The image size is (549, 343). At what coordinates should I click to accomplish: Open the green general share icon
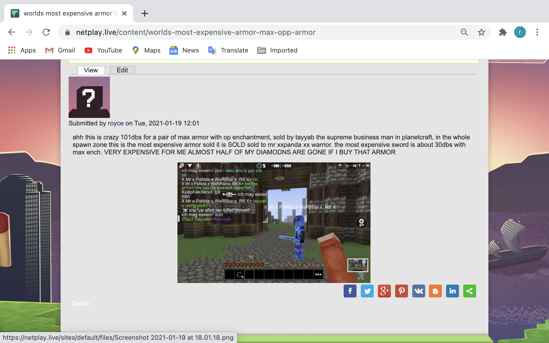point(470,291)
